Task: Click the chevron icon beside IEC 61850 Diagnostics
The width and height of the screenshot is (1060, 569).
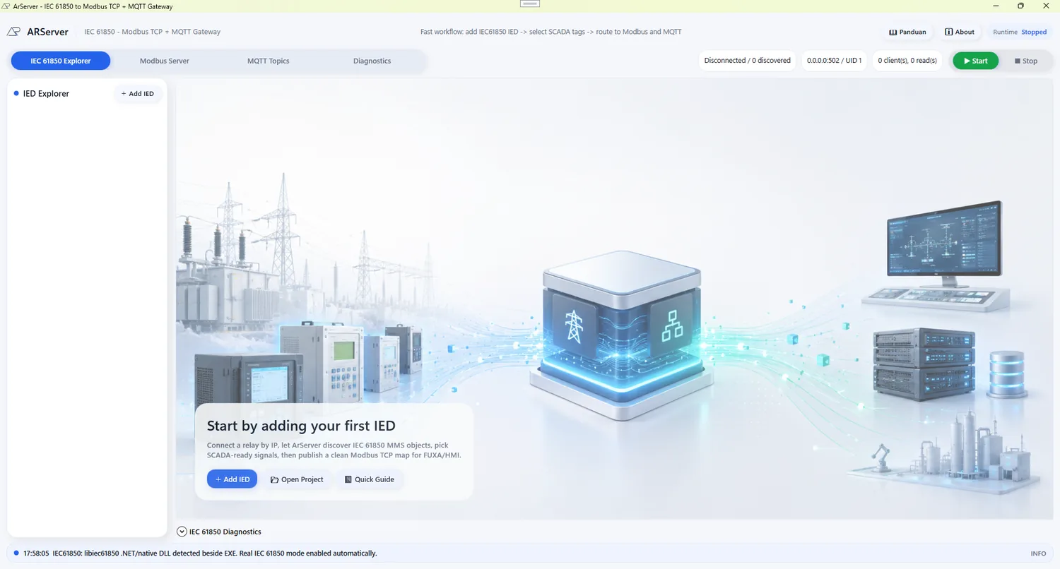Action: tap(182, 532)
